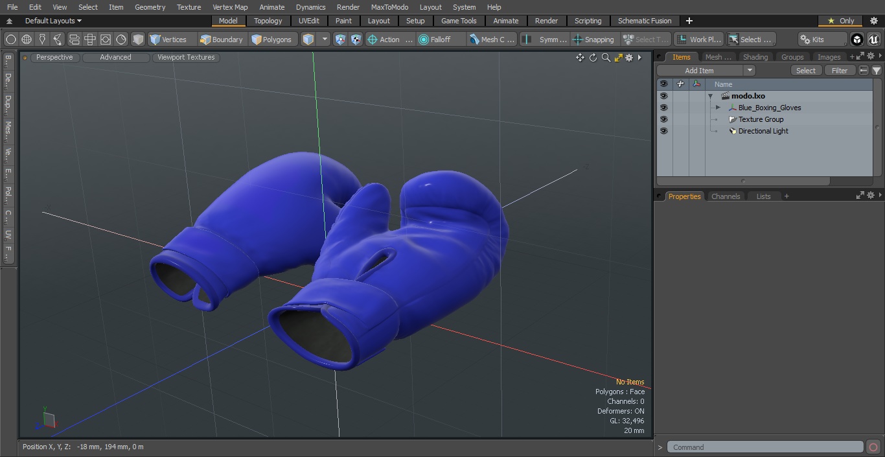The height and width of the screenshot is (457, 885).
Task: Toggle visibility eye for Directional Light
Action: (663, 131)
